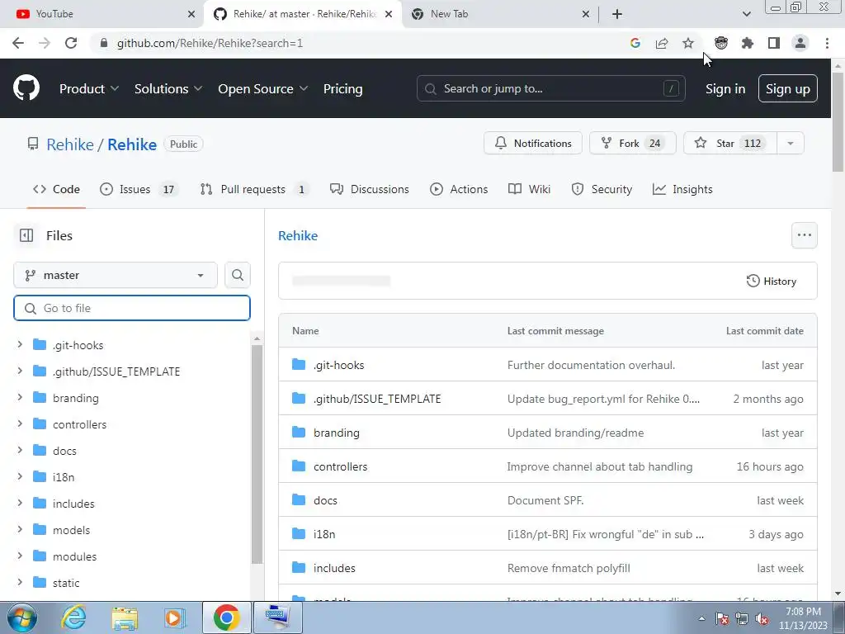Open the on-screen keyboard taskbar icon
Image resolution: width=845 pixels, height=634 pixels.
tap(277, 617)
